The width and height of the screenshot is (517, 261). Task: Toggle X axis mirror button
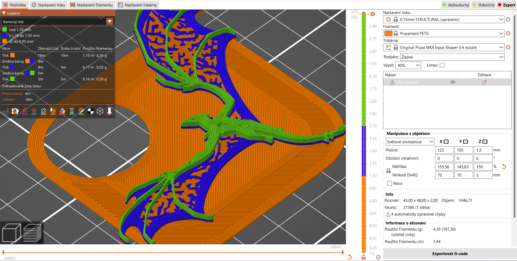coord(446,142)
